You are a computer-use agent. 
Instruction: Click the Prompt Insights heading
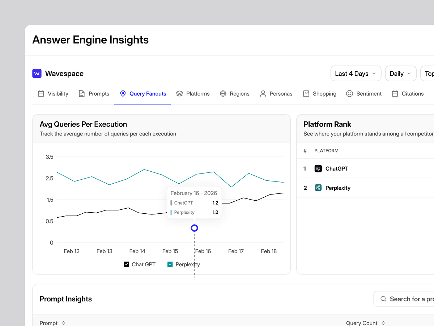tap(66, 299)
